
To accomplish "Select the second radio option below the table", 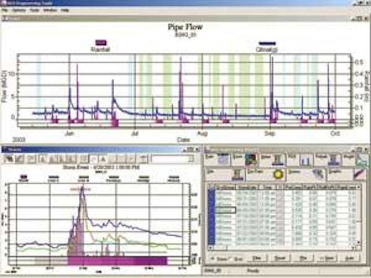I will pos(231,259).
